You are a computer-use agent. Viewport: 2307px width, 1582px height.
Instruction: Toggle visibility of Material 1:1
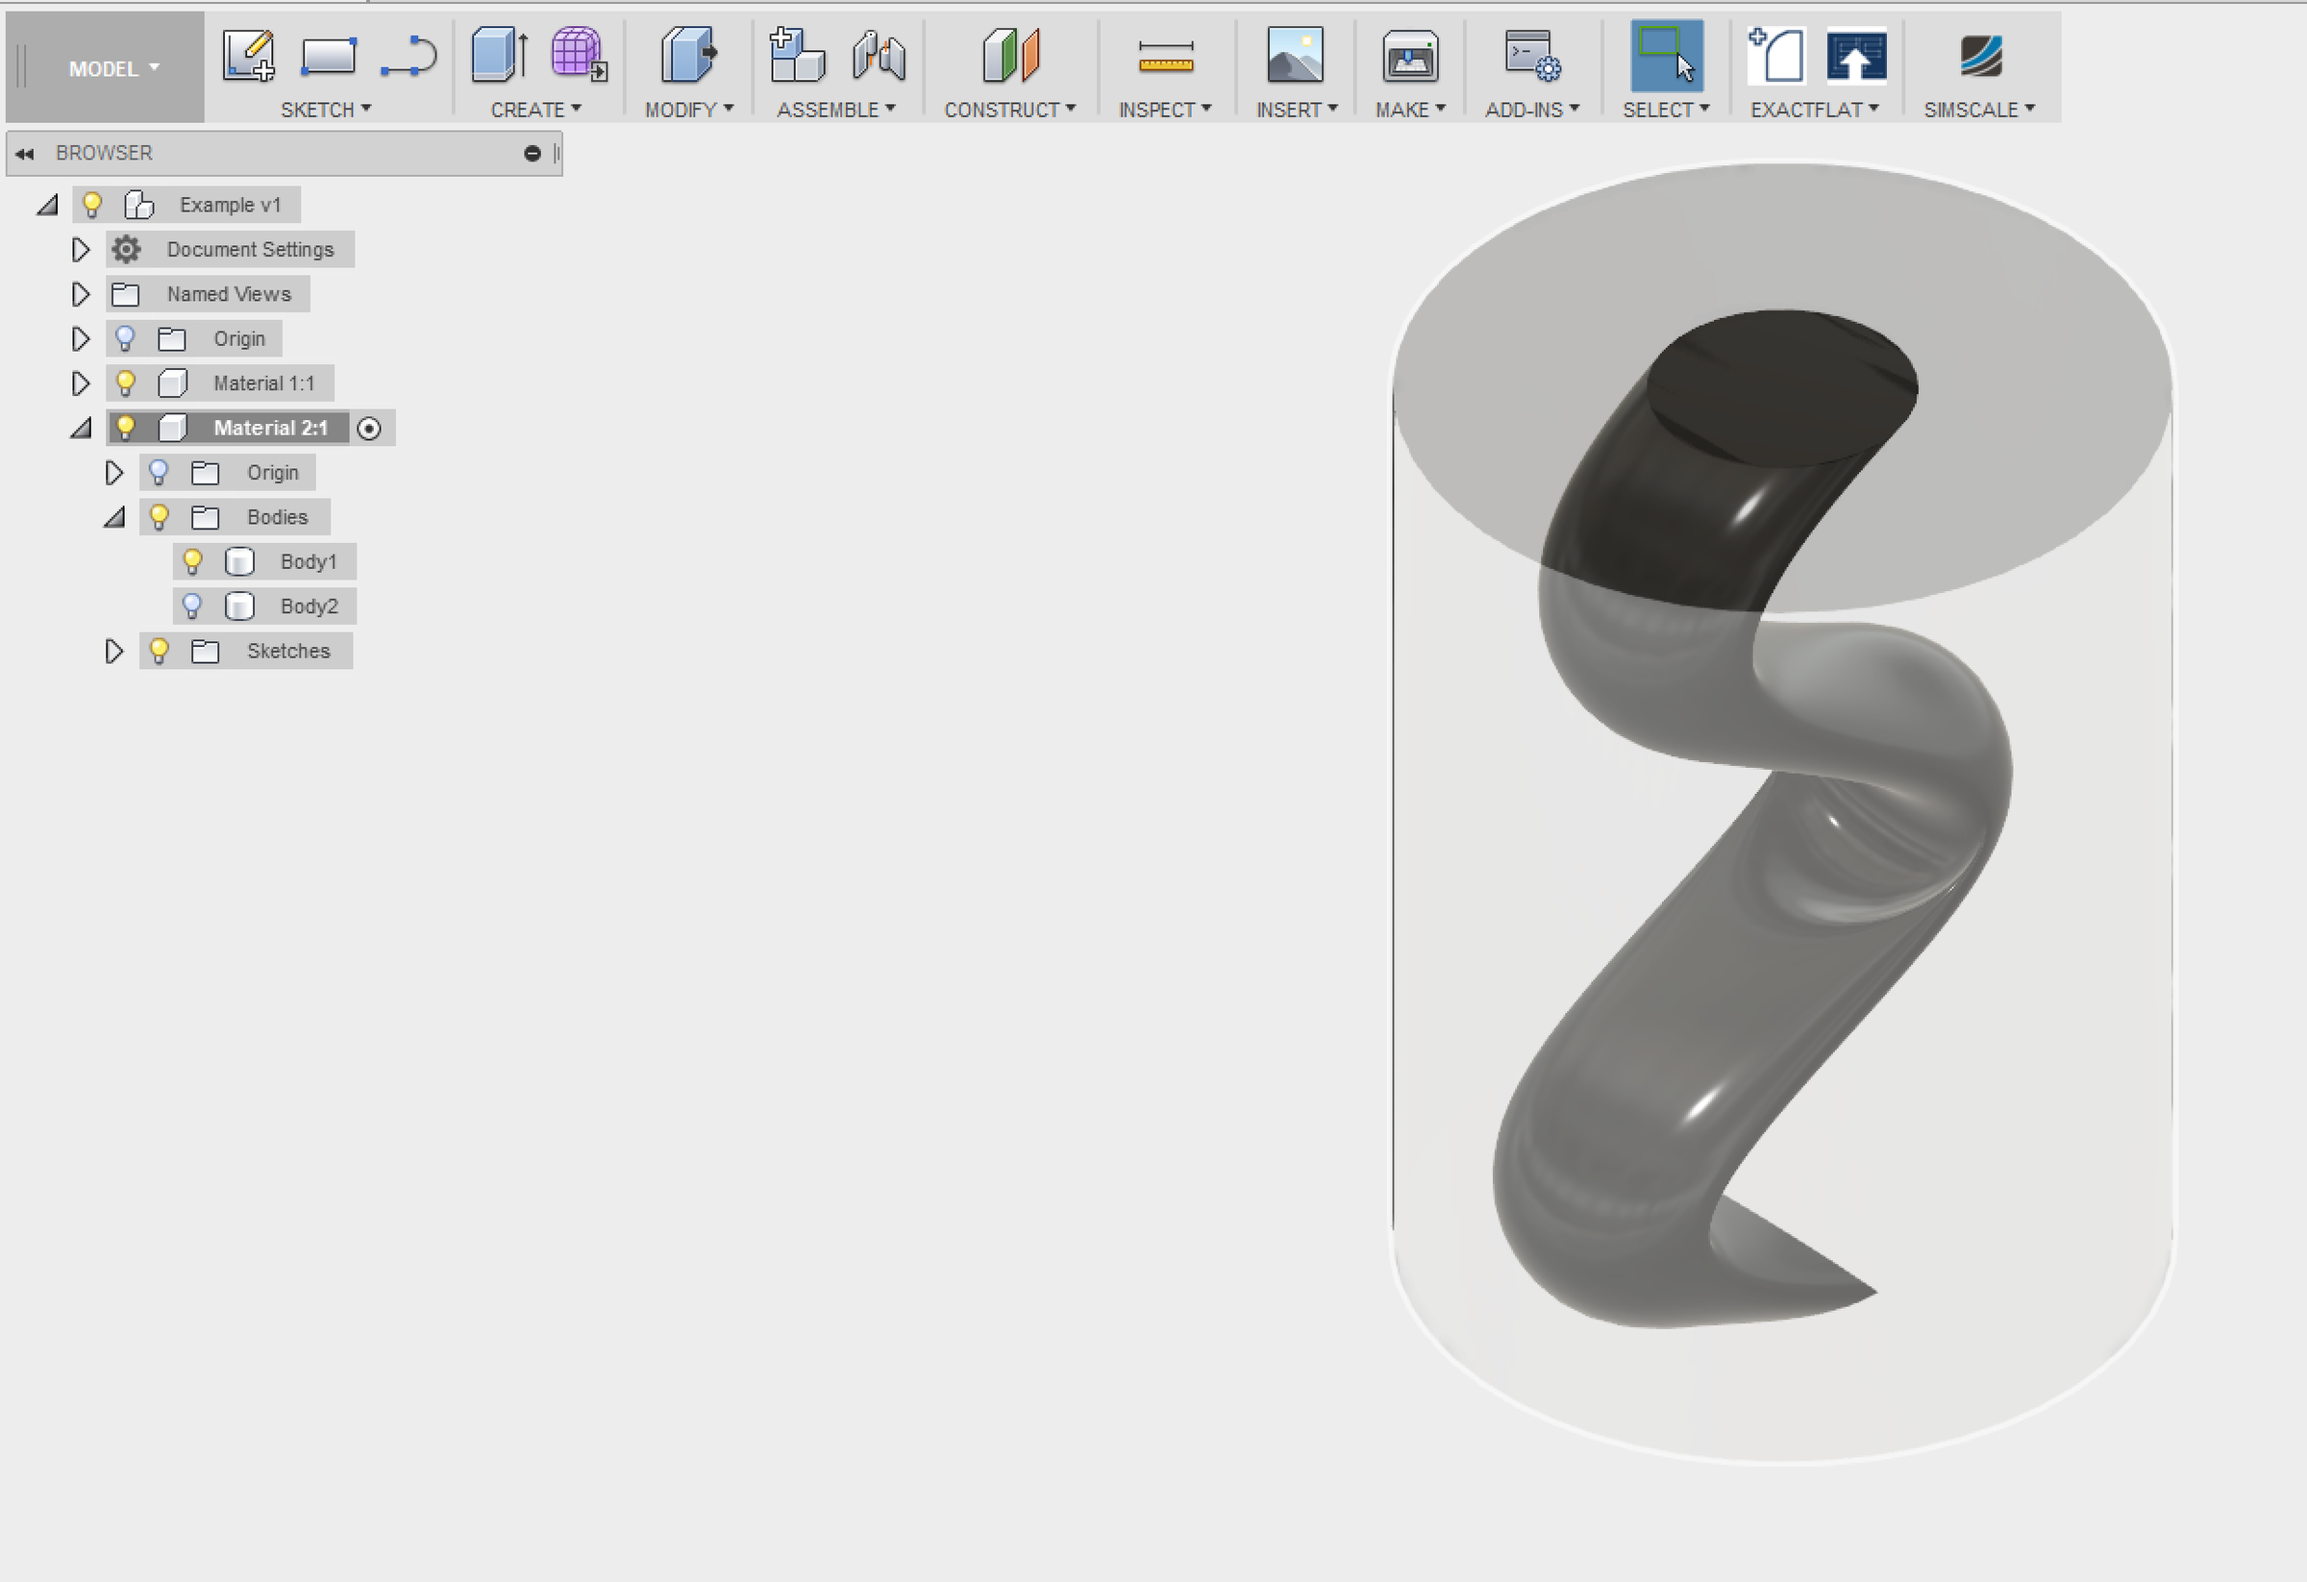pos(125,383)
